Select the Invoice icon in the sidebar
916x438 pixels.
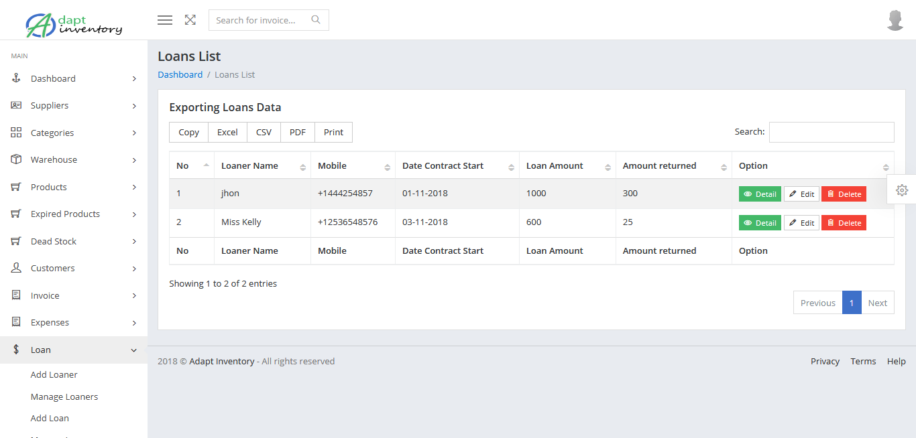pyautogui.click(x=15, y=295)
